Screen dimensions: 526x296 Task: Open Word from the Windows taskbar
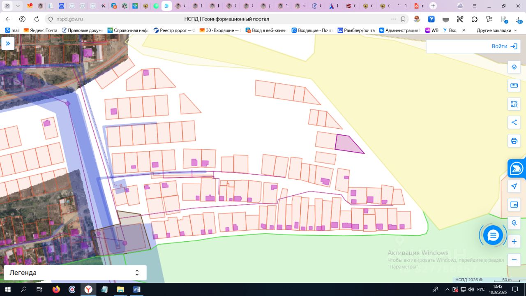point(136,289)
